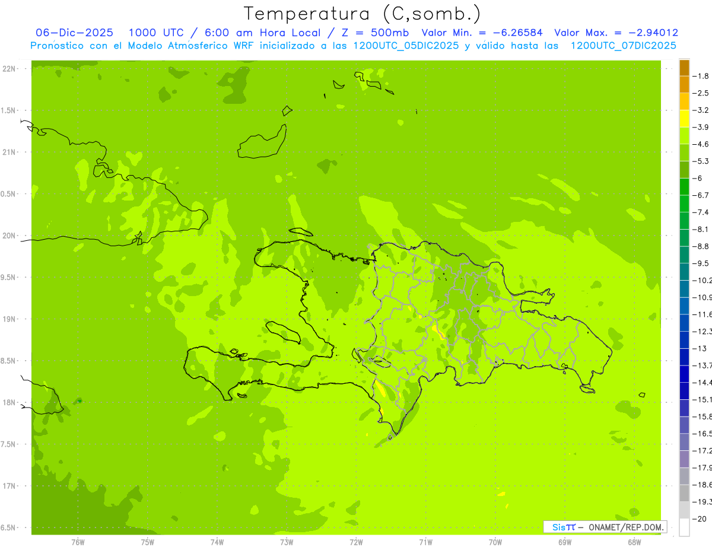
Task: Click the '74W' longitude label
Action: 217,542
